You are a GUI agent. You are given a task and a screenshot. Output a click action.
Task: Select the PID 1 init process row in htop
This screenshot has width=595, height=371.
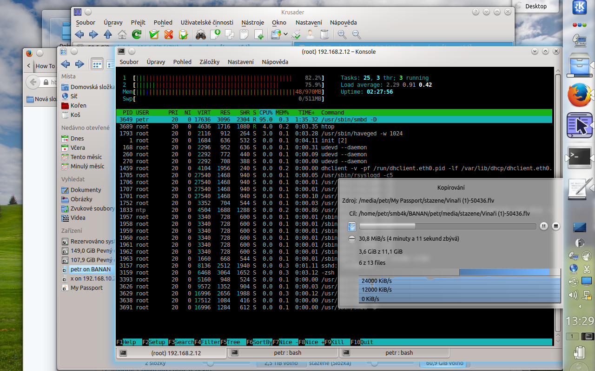click(334, 141)
